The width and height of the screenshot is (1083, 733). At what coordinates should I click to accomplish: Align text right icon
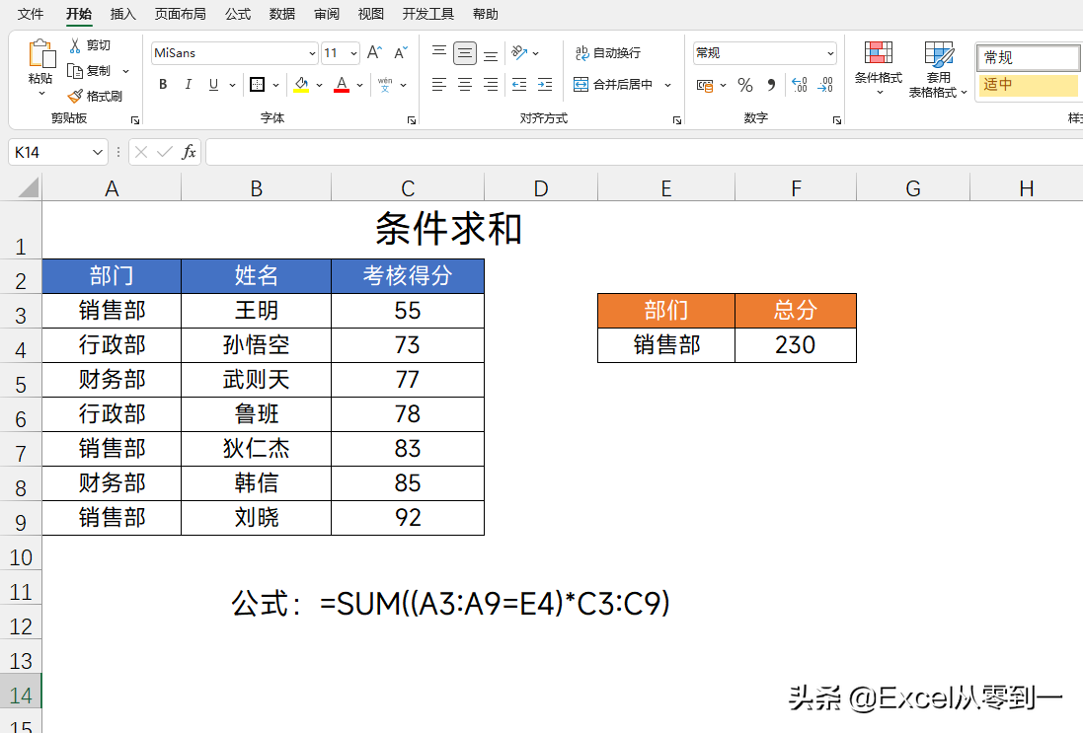491,84
